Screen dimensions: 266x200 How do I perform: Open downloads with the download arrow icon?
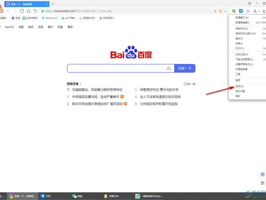coord(264,11)
